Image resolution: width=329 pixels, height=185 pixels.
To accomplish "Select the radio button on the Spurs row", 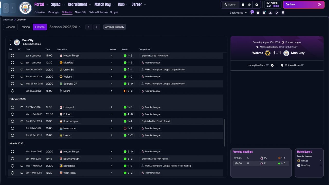I will [12, 91].
